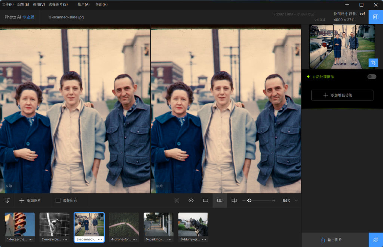The image size is (383, 247).
Task: Toggle the right panel collapse icon
Action: coord(376,17)
